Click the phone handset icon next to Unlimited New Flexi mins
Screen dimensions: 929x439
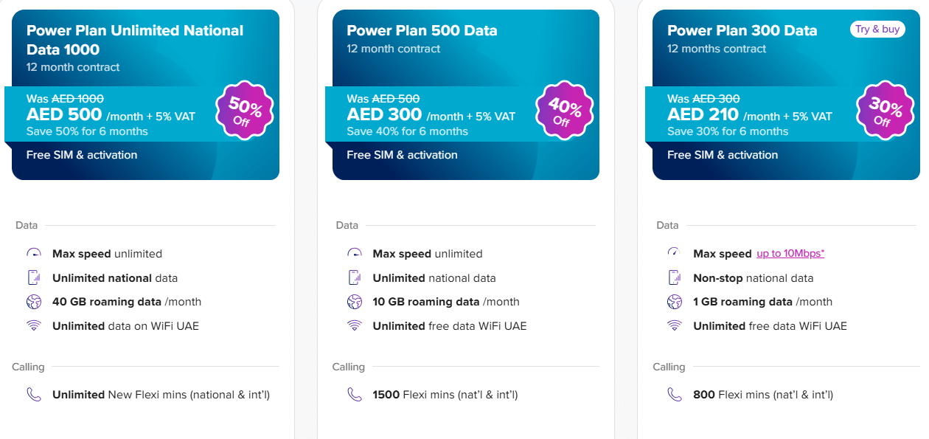pyautogui.click(x=34, y=394)
